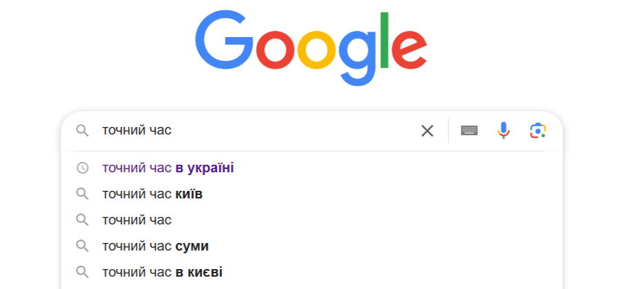
Task: Click the clock history icon beside 'в україні'
Action: (82, 167)
